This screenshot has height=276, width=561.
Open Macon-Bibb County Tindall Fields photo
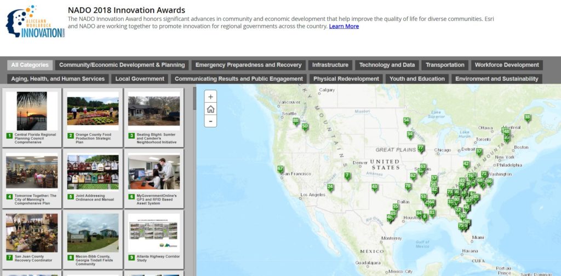click(x=93, y=233)
